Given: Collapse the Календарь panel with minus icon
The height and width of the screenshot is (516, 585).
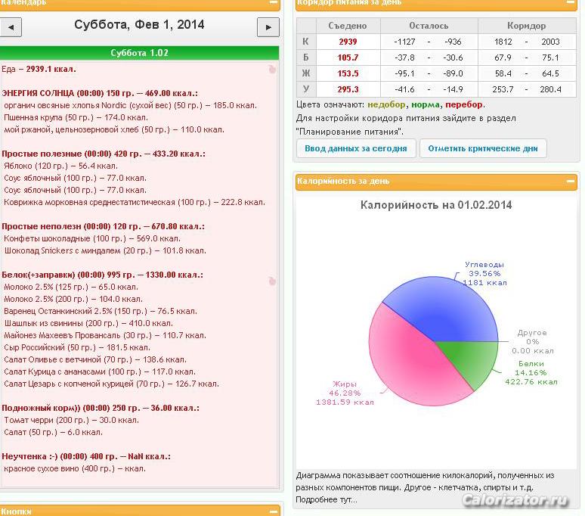Looking at the screenshot, I should click(274, 2).
